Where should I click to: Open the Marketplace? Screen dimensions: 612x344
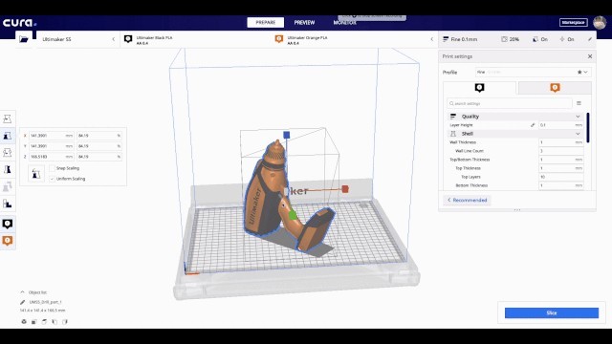pos(574,23)
